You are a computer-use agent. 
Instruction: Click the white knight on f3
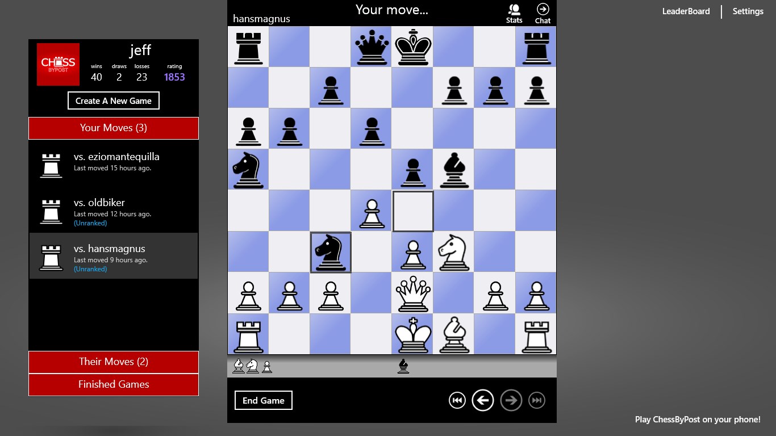454,252
